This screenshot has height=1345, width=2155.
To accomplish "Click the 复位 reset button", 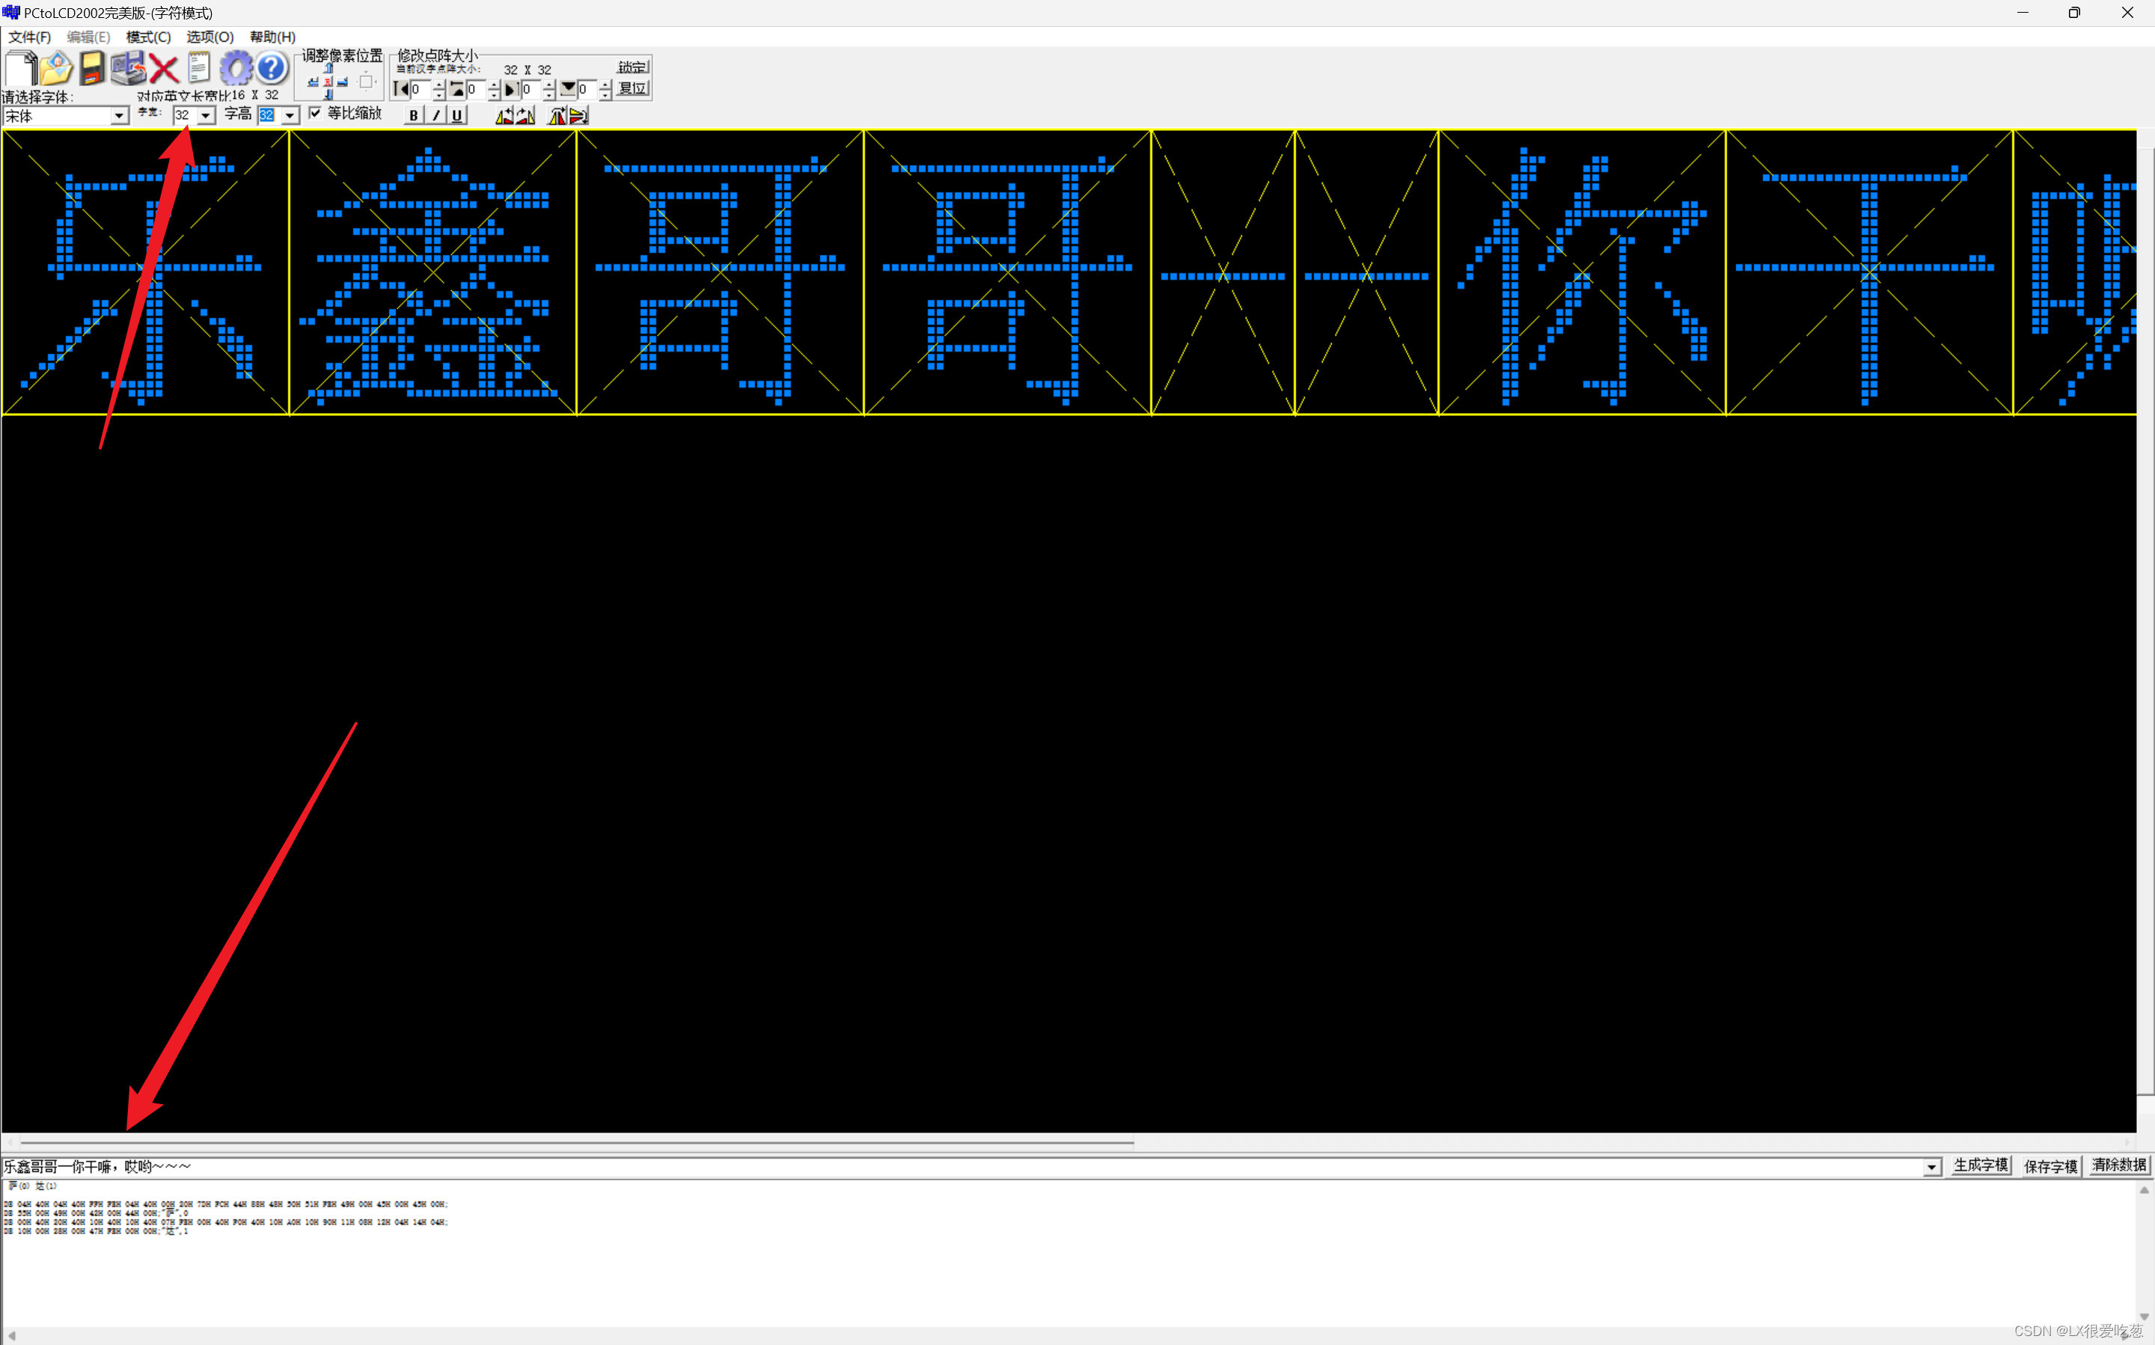I will pos(632,88).
